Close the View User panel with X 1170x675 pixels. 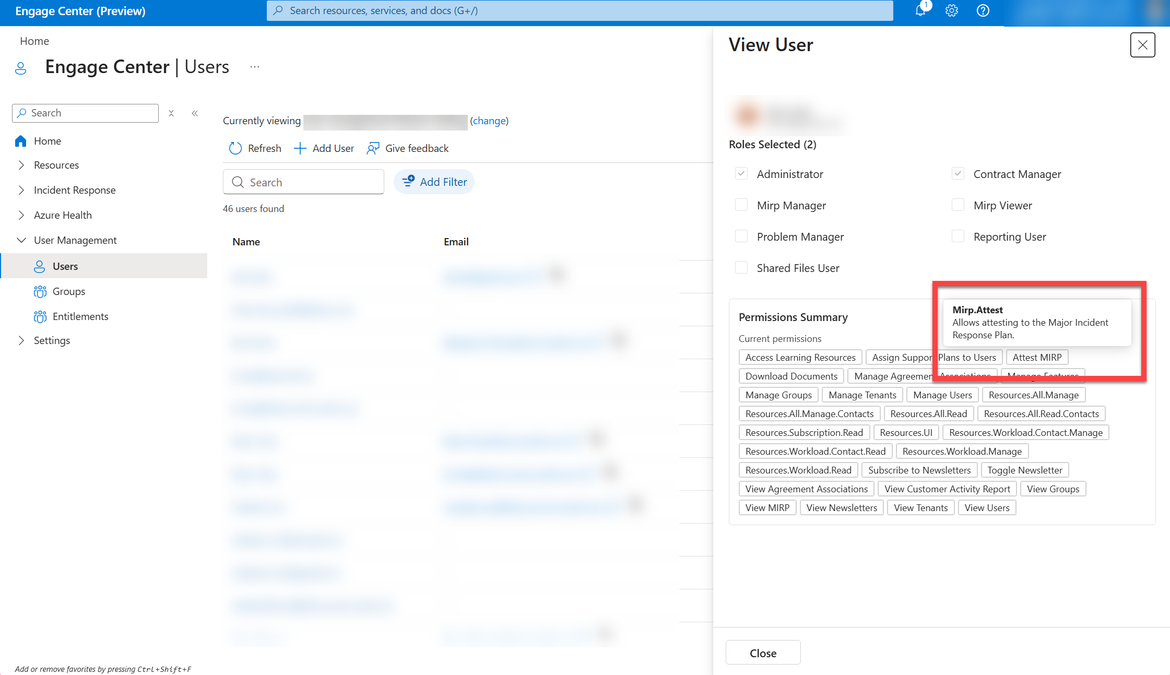pyautogui.click(x=1142, y=45)
